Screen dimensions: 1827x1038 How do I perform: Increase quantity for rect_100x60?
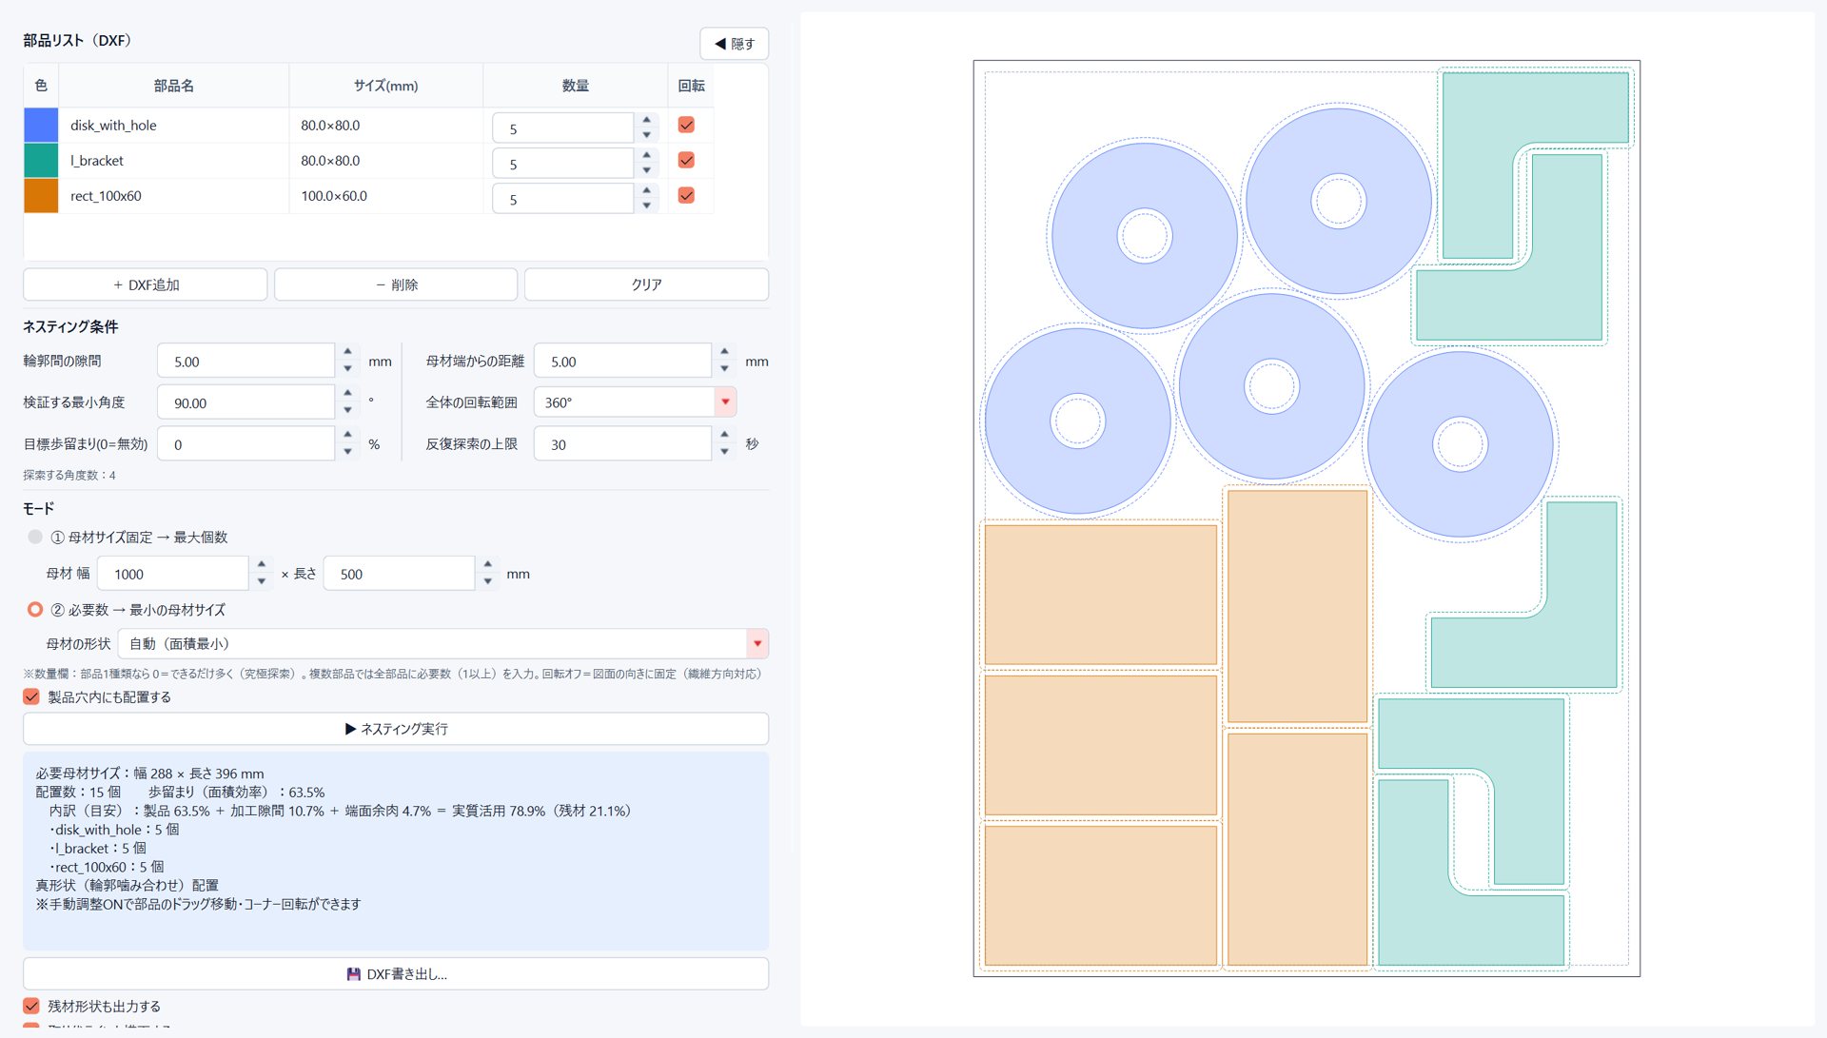(x=647, y=190)
